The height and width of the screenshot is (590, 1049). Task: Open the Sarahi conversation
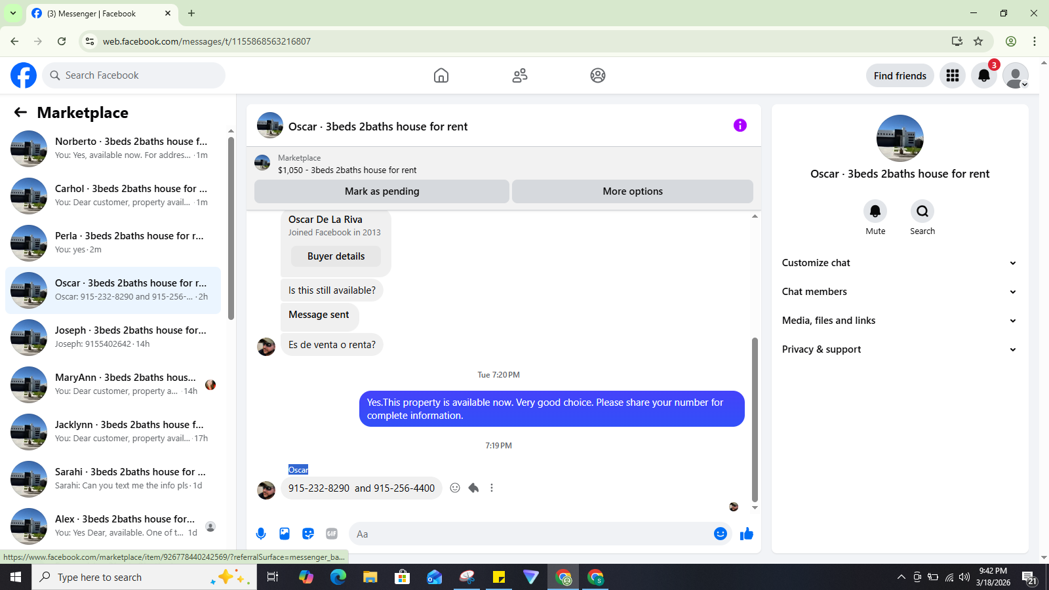113,479
